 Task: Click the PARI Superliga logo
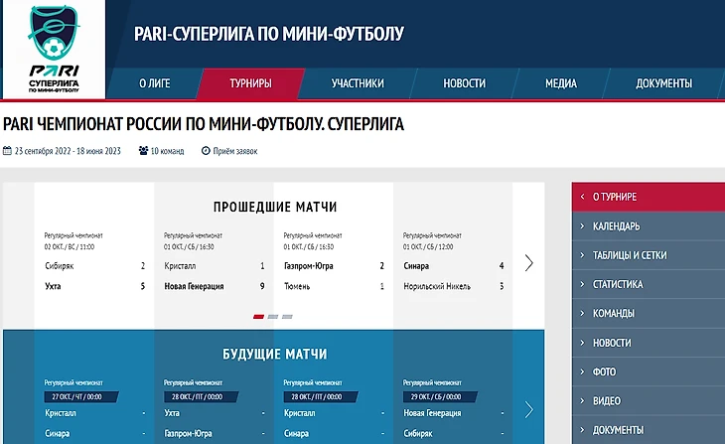54,49
